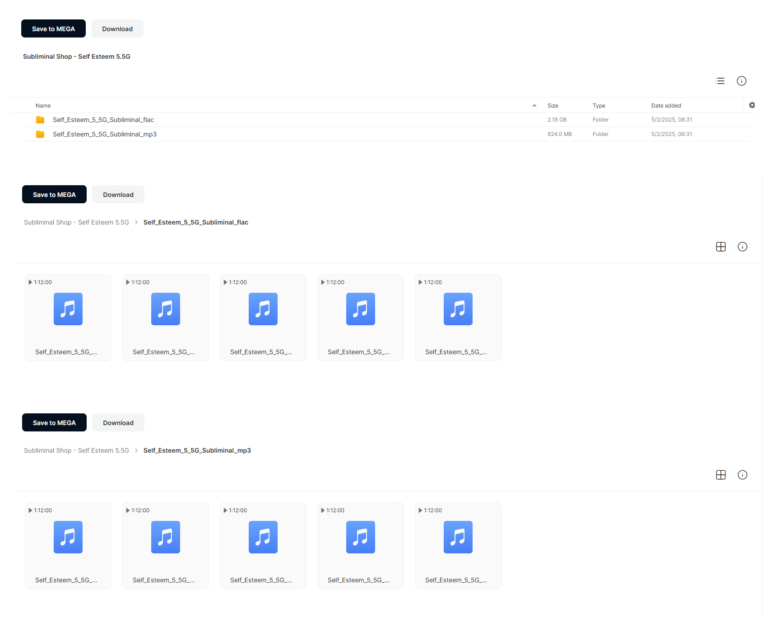The height and width of the screenshot is (618, 780).
Task: Select second audio file in mp3 folder
Action: [x=166, y=546]
